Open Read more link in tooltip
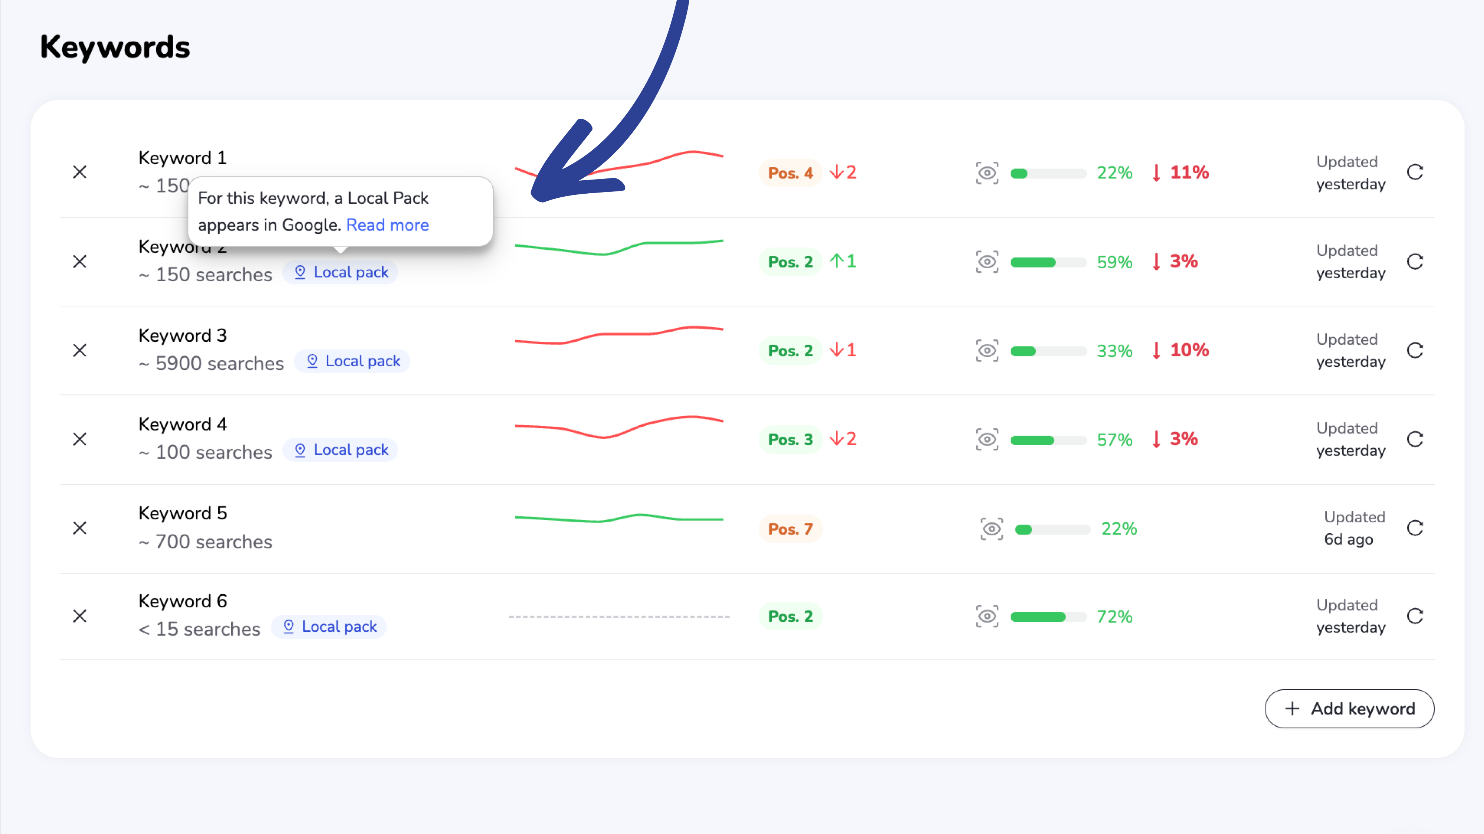This screenshot has height=834, width=1484. 387,225
